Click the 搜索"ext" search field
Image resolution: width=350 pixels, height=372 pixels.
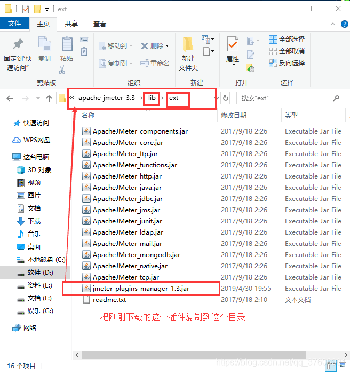coord(290,98)
